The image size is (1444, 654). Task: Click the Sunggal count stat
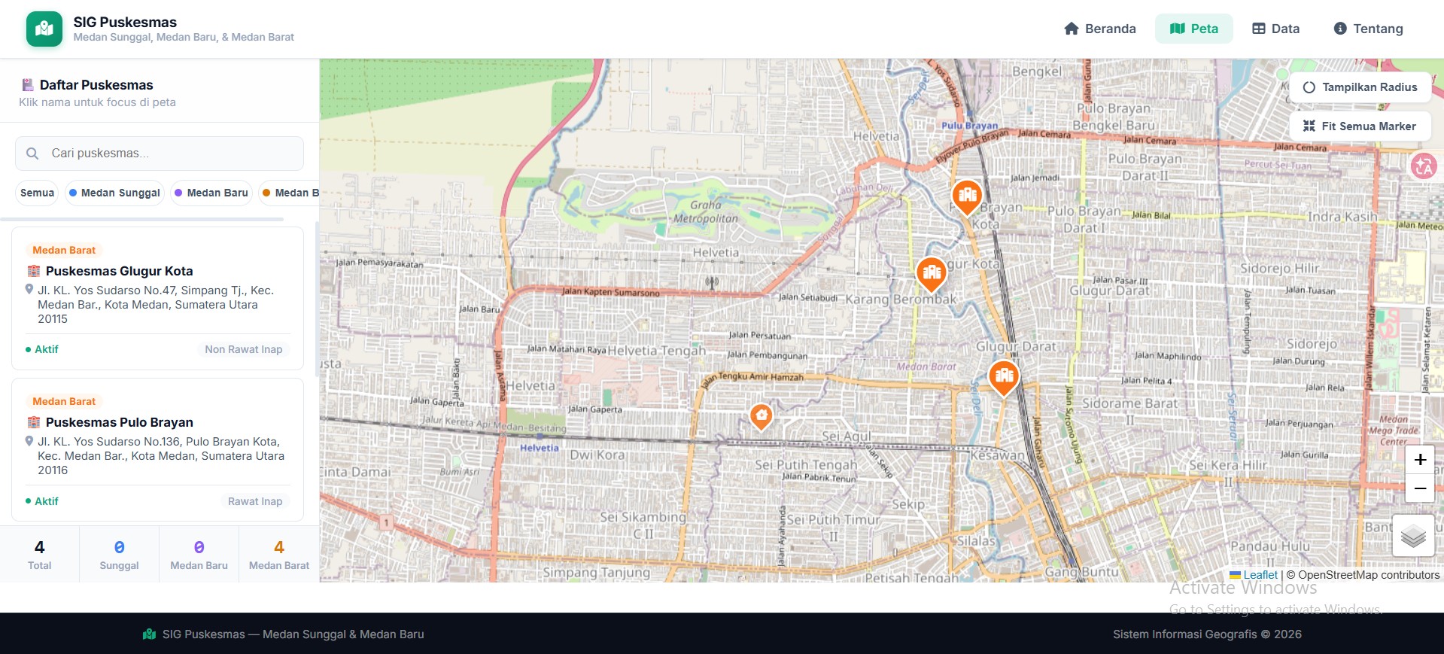119,555
